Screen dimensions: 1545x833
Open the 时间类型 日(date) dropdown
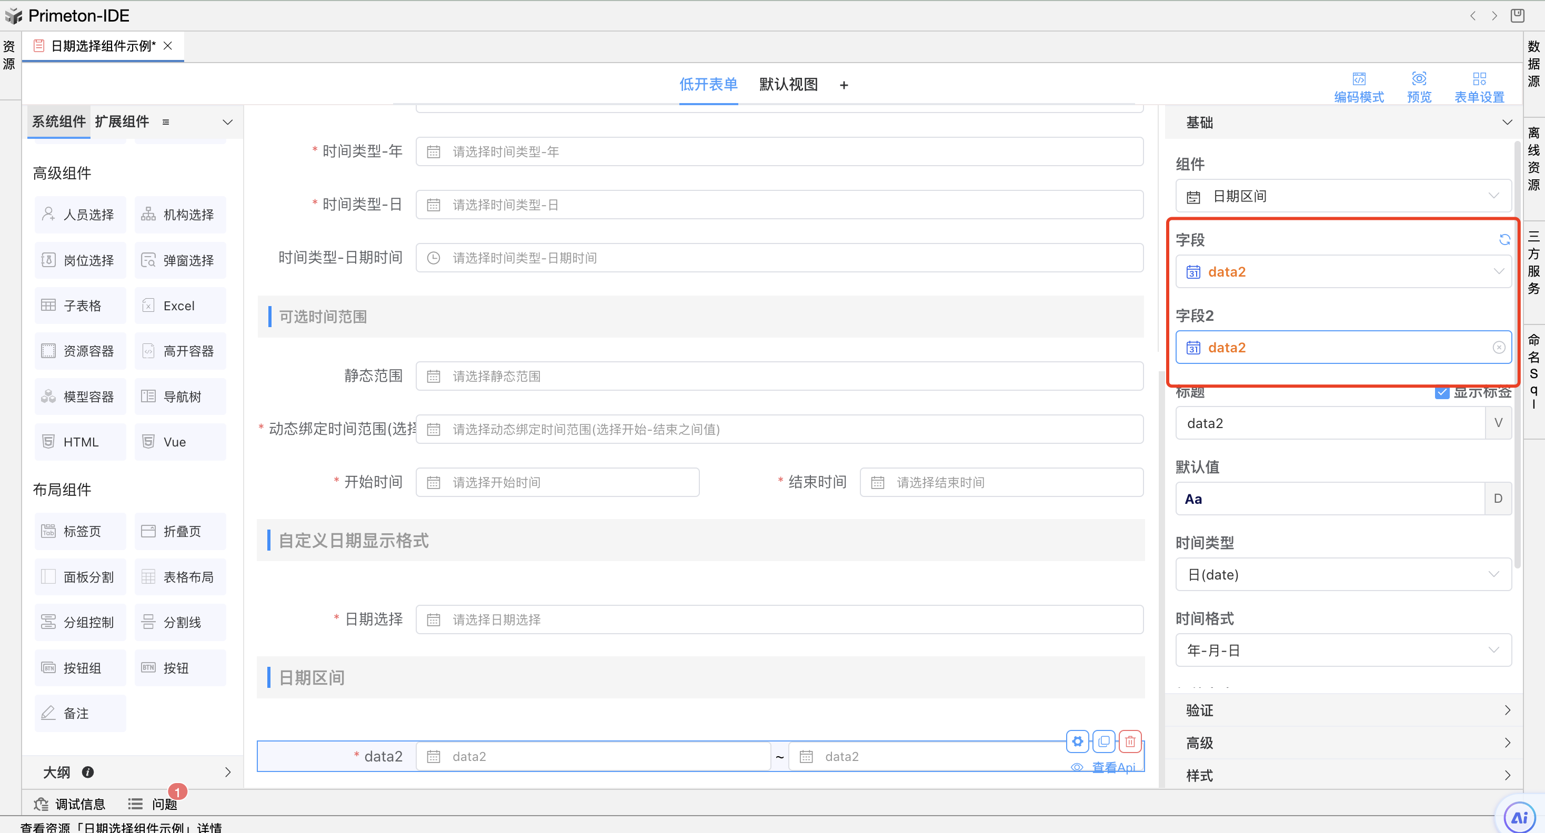pos(1343,575)
